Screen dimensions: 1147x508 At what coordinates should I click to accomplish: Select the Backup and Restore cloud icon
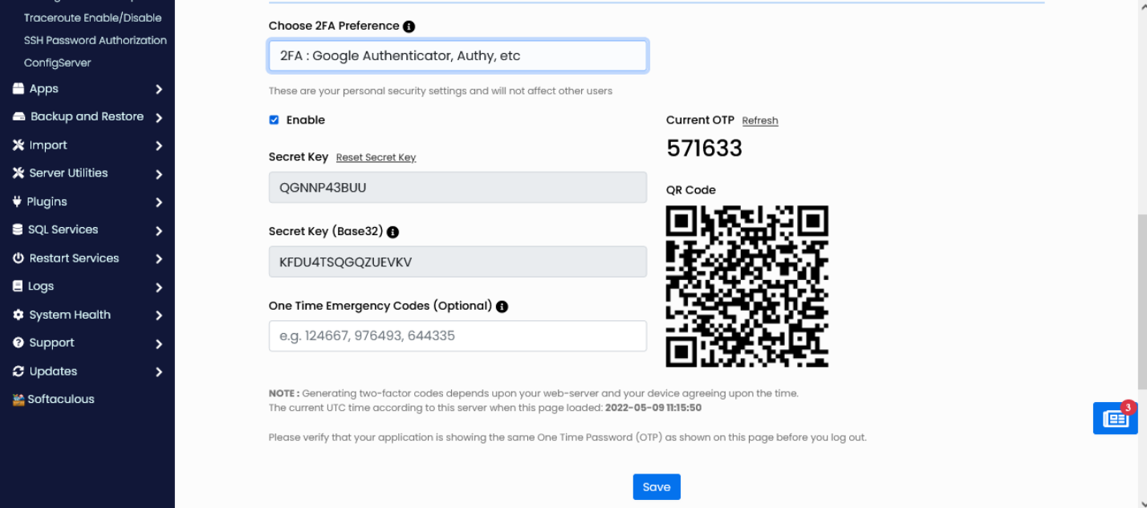[x=18, y=116]
